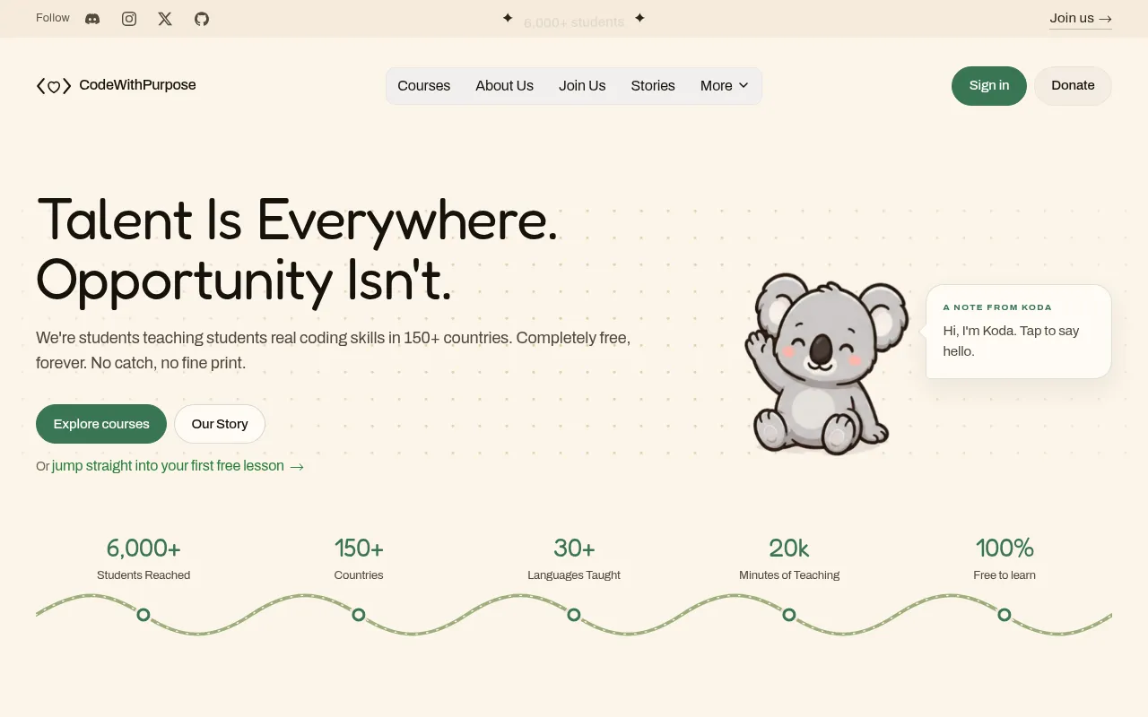
Task: Open the Instagram icon in top bar
Action: (129, 19)
